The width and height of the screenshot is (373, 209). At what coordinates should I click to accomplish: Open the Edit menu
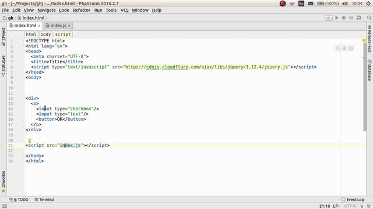coord(16,10)
